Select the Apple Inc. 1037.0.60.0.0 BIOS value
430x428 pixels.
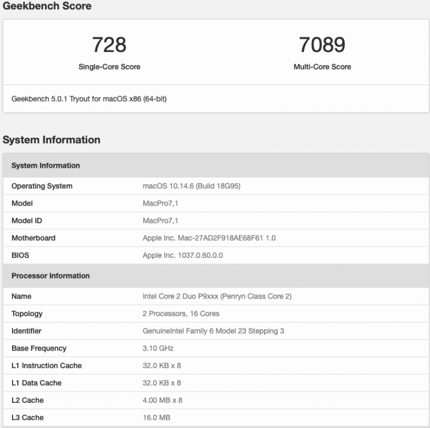pyautogui.click(x=182, y=255)
